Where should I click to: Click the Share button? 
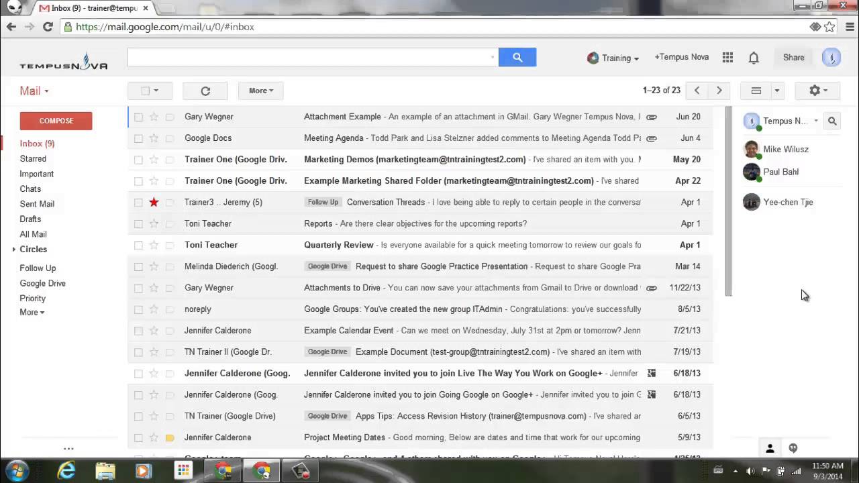(x=793, y=58)
